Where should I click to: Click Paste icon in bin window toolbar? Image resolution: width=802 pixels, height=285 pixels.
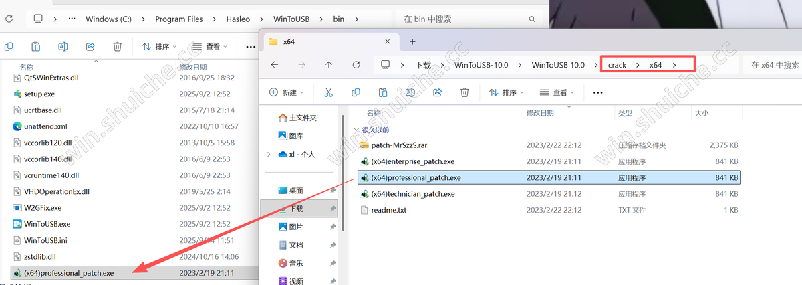(x=36, y=47)
